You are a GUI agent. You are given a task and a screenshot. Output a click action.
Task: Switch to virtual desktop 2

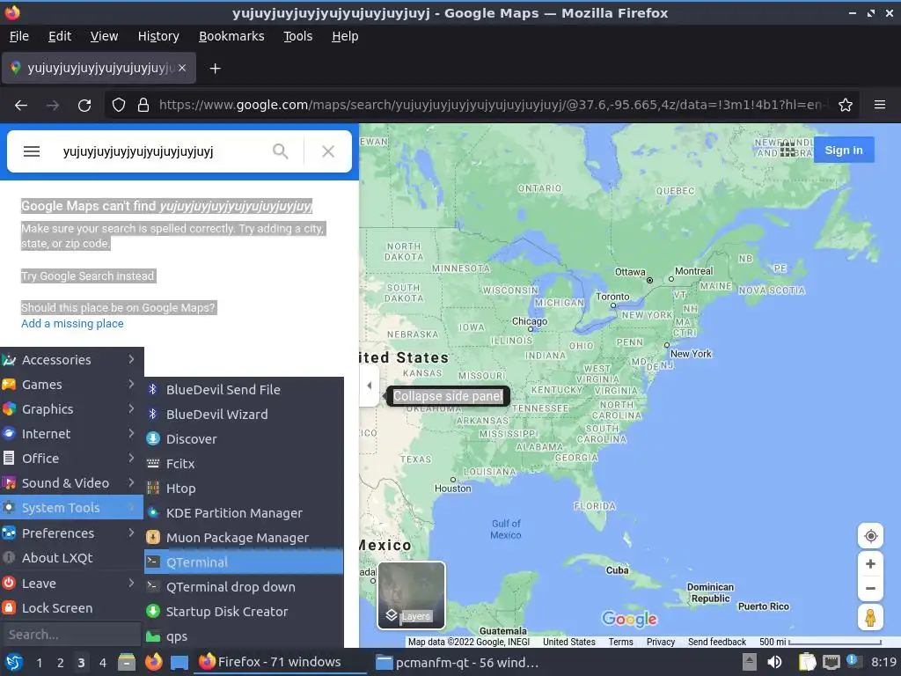[x=61, y=663]
